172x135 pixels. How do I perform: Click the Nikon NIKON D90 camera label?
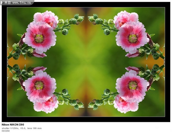[13, 124]
